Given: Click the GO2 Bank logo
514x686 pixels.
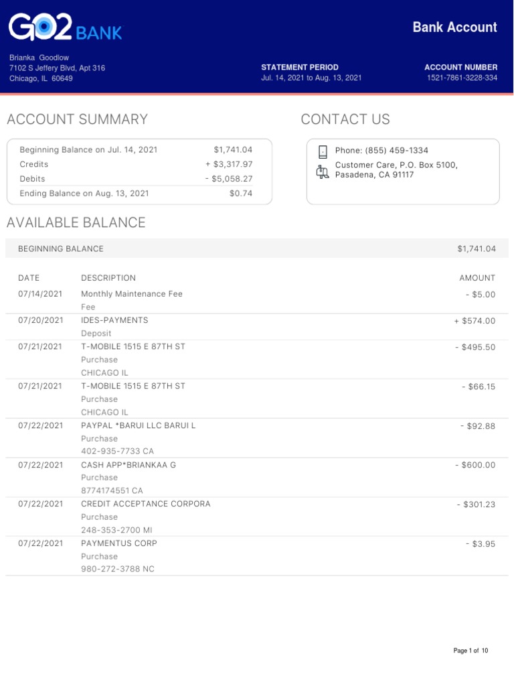Looking at the screenshot, I should click(x=65, y=28).
